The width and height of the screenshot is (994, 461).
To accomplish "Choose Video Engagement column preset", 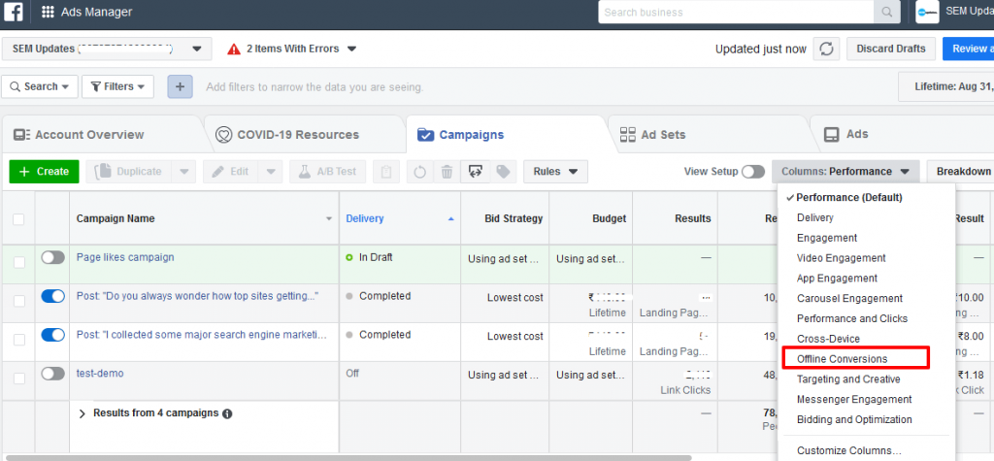I will click(x=842, y=258).
